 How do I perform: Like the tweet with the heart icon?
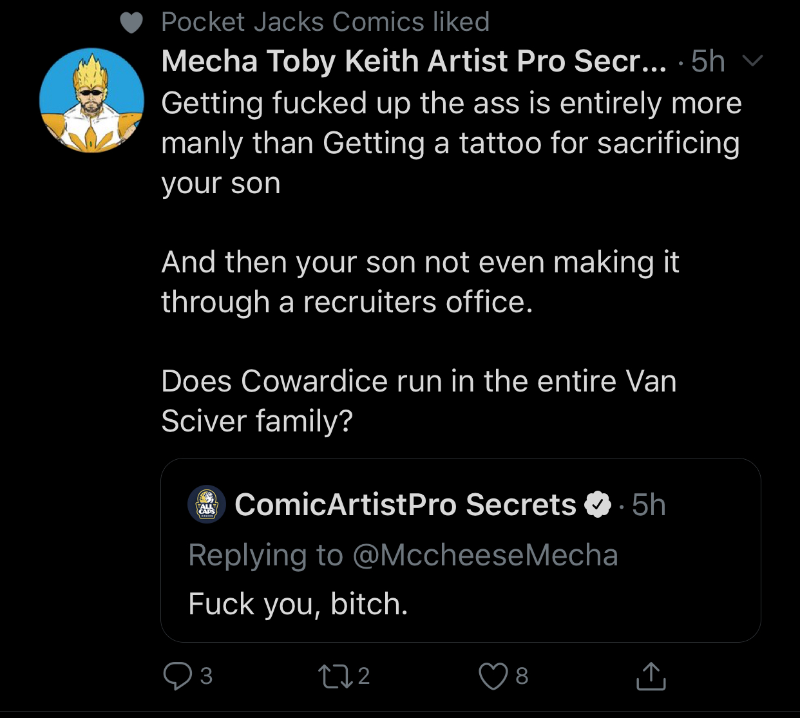493,675
